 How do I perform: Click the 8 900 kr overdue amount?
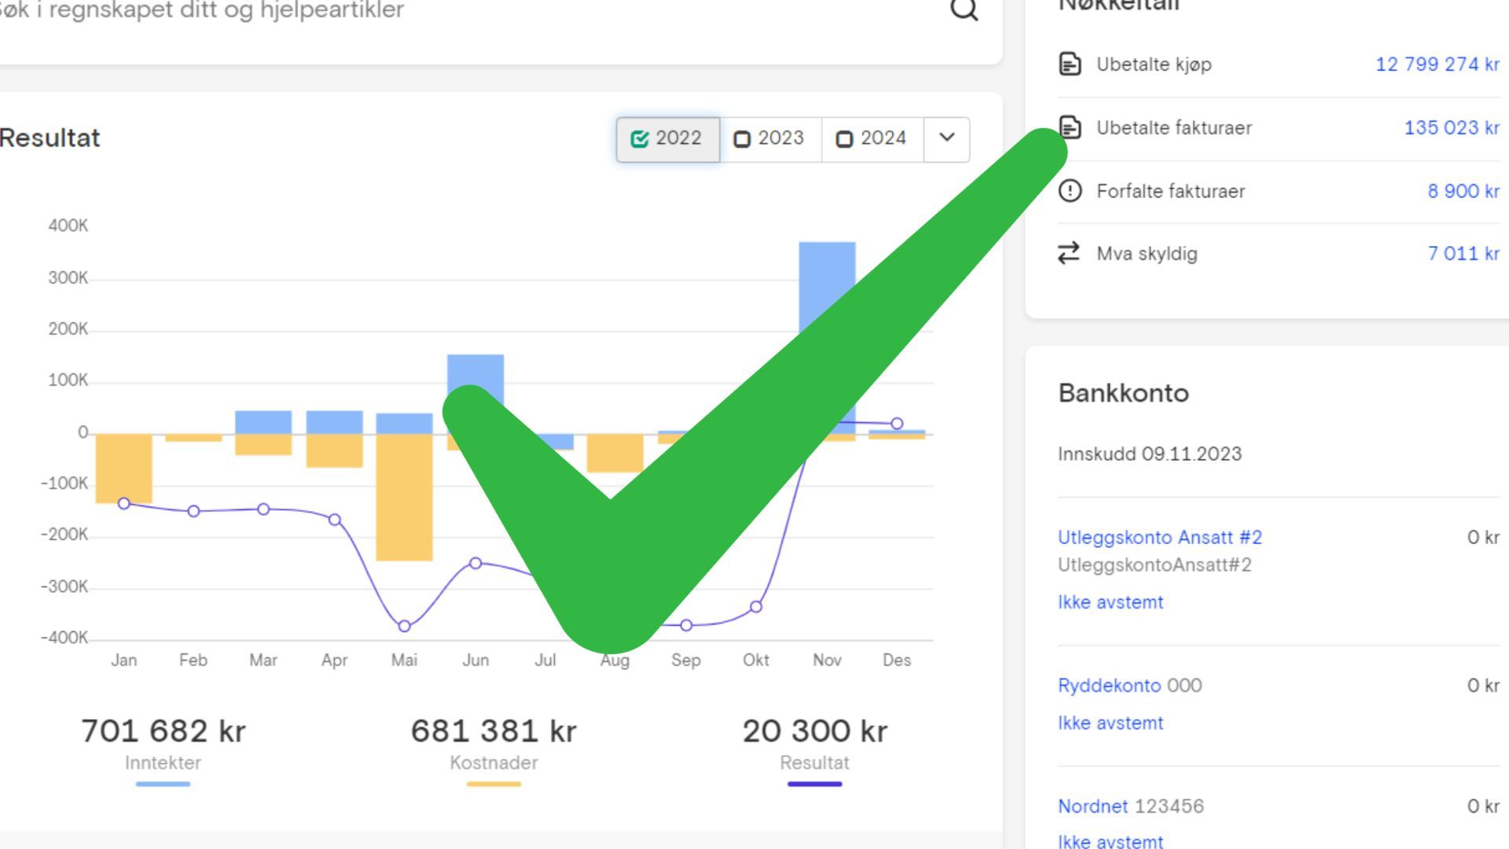[1463, 191]
